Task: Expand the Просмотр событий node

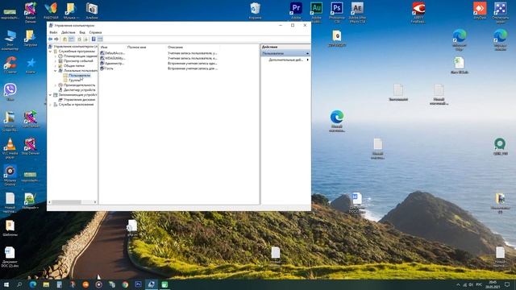Action: 56,61
